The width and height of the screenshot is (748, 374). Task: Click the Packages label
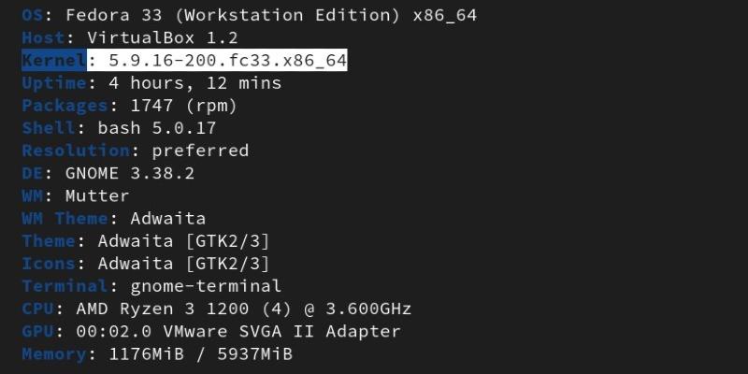(x=65, y=106)
